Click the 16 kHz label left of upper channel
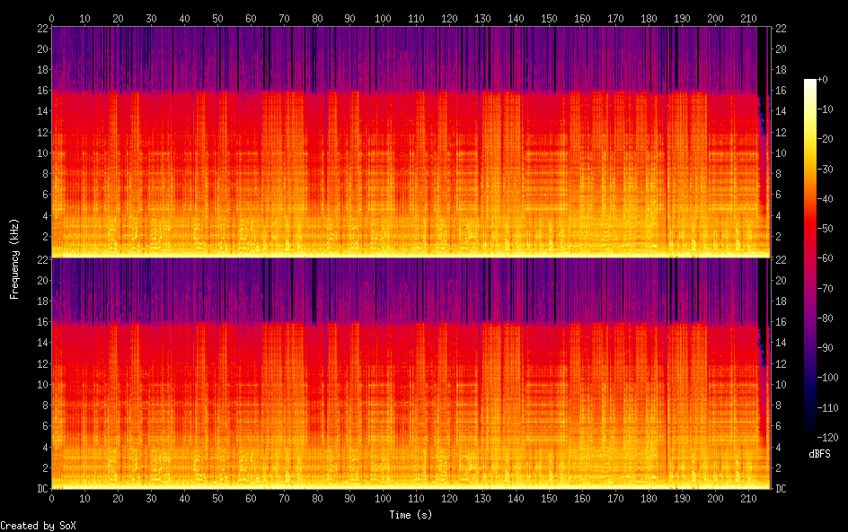The image size is (848, 532). coord(40,91)
